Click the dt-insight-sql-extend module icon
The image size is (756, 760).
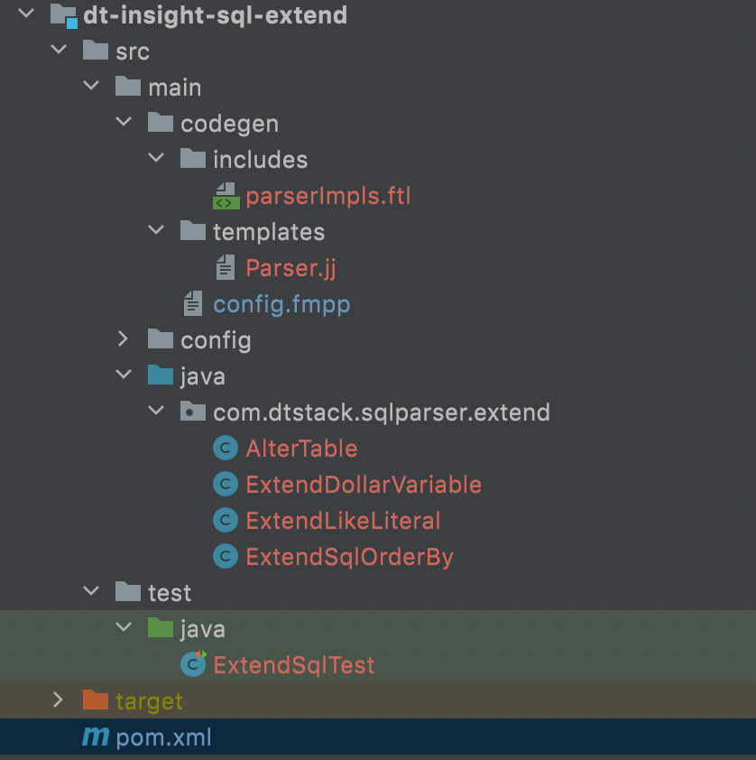click(x=64, y=16)
